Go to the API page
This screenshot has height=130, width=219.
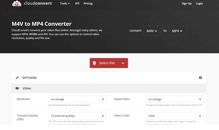(x=77, y=4)
